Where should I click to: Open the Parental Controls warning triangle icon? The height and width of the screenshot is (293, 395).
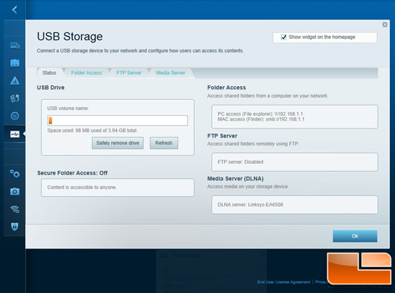(x=15, y=80)
